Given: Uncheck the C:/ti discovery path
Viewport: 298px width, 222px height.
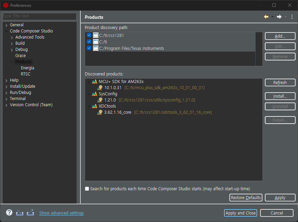Looking at the screenshot, I should click(89, 42).
